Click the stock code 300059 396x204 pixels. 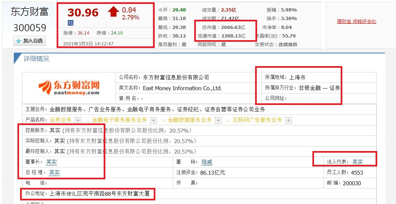click(30, 28)
